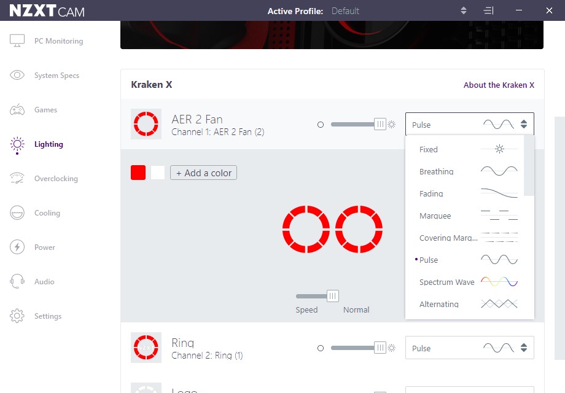Click the AER 2 Fan thumbnail icon
This screenshot has width=565, height=393.
pos(146,124)
